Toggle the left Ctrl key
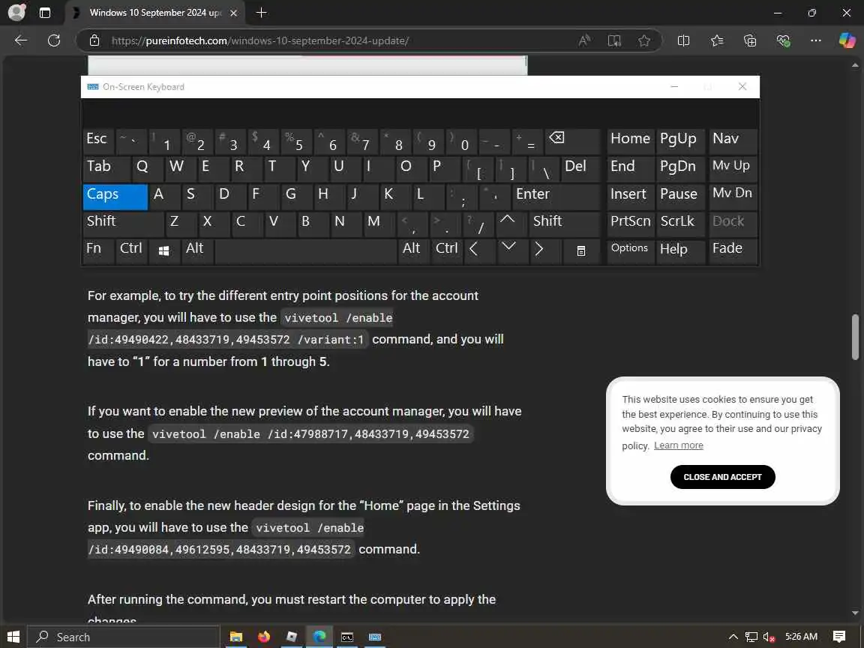Image resolution: width=864 pixels, height=648 pixels. [131, 250]
